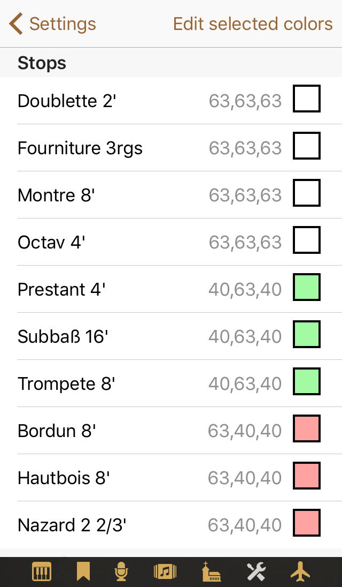Tap the white swatch for Octav 4'

307,240
